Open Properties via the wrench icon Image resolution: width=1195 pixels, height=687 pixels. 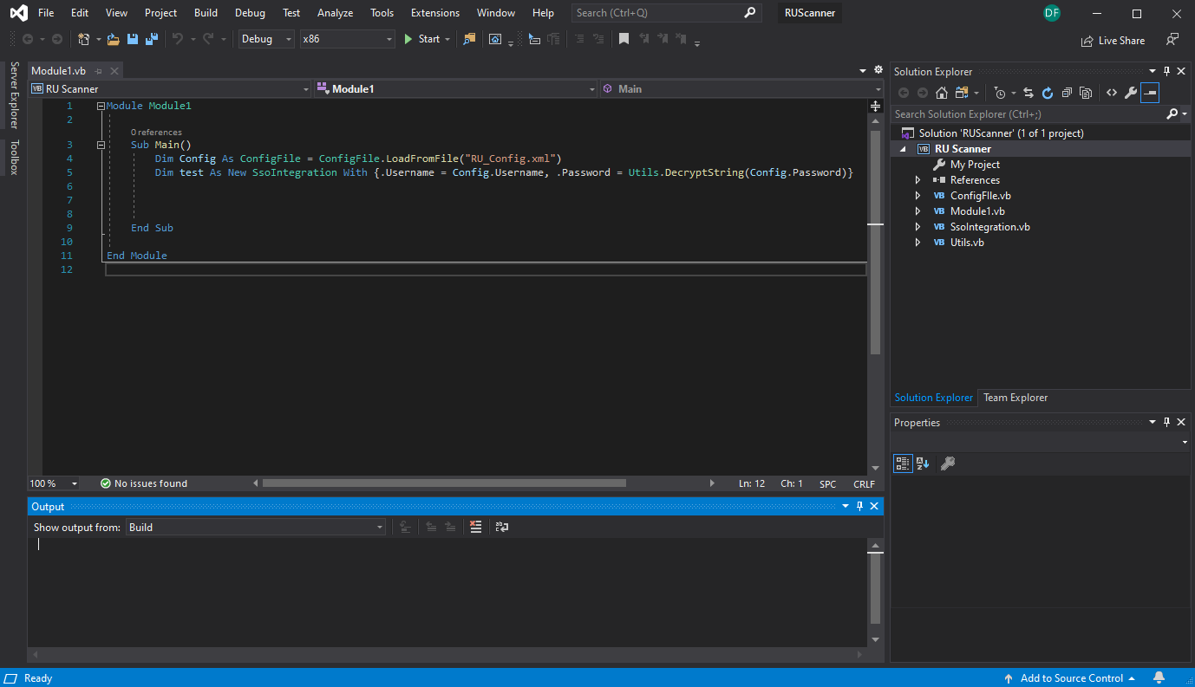pos(1130,93)
